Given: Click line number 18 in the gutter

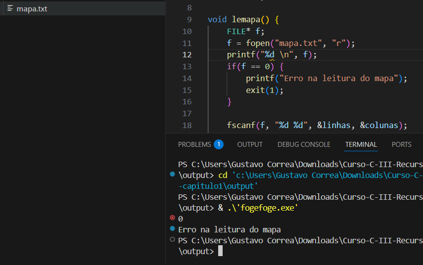Looking at the screenshot, I should coord(187,126).
